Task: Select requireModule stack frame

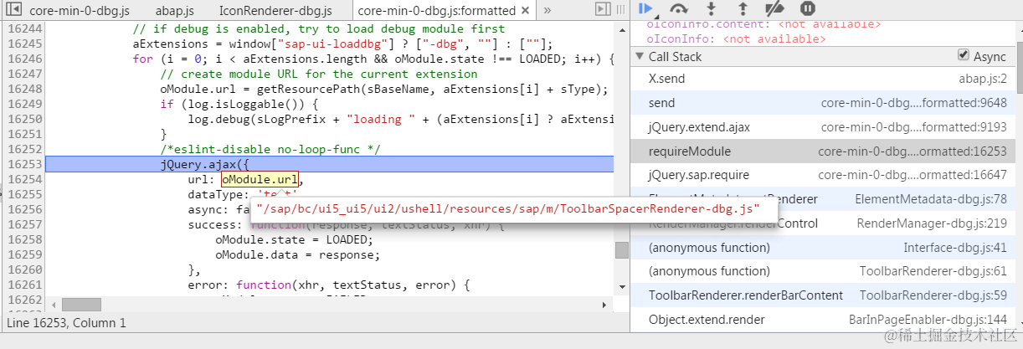Action: pyautogui.click(x=822, y=151)
